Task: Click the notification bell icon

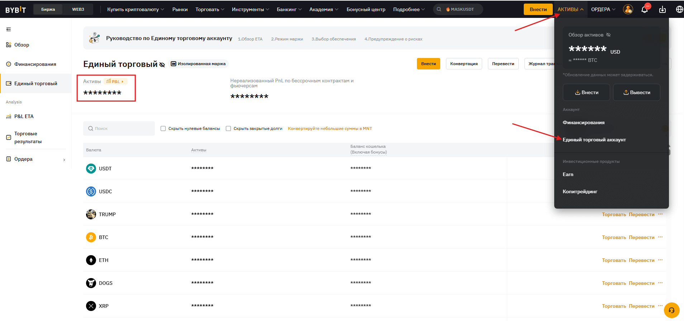Action: tap(644, 10)
